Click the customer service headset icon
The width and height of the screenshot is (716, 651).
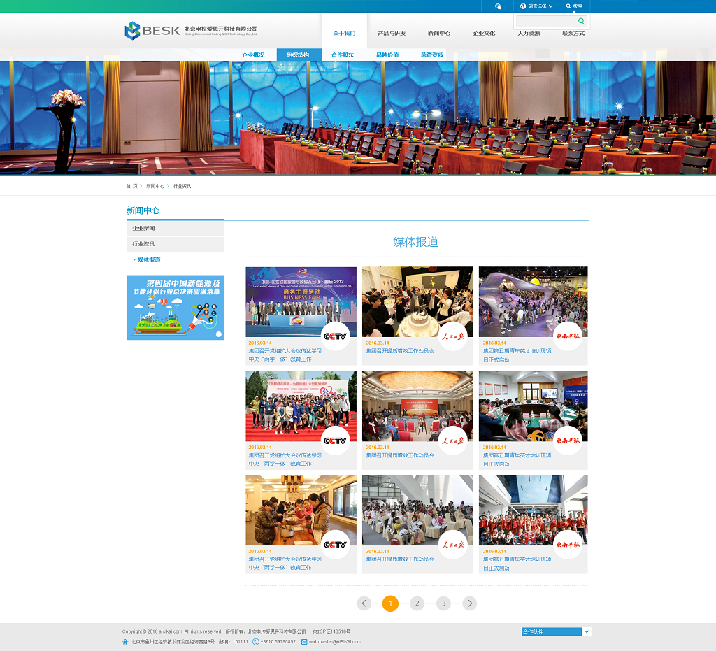[498, 6]
